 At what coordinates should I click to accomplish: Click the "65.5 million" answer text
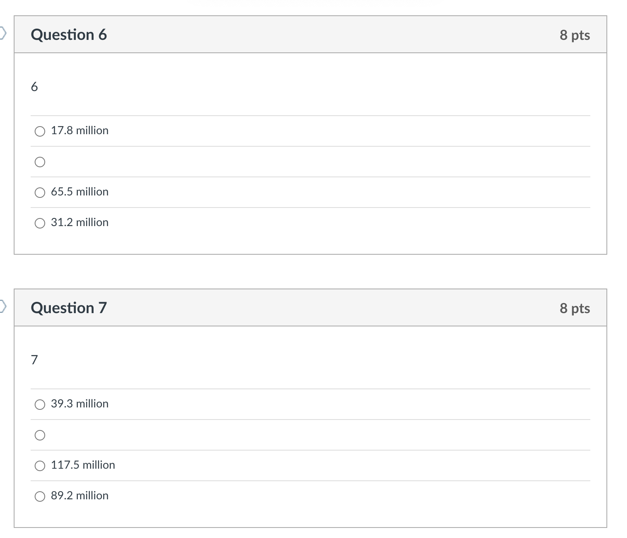pos(79,192)
